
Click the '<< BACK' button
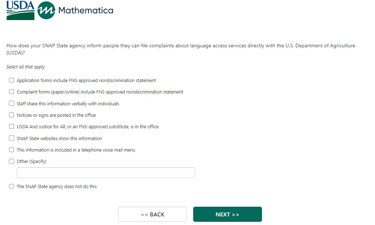tap(152, 214)
